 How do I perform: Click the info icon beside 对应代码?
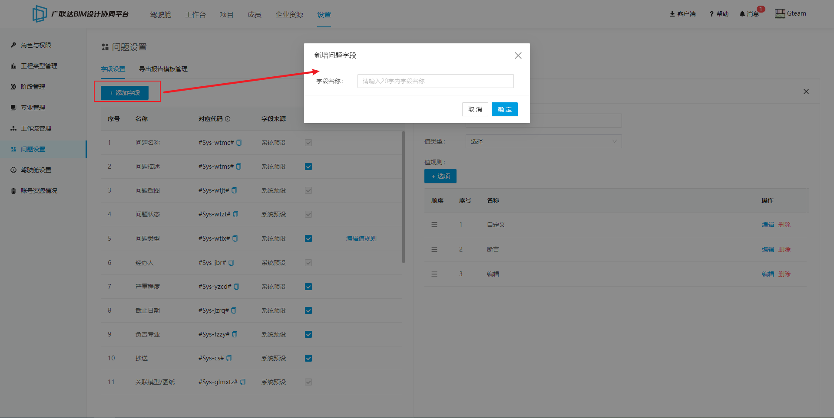(228, 119)
